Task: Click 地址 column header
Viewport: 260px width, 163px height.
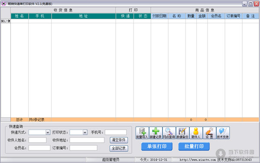Action: 84,16
